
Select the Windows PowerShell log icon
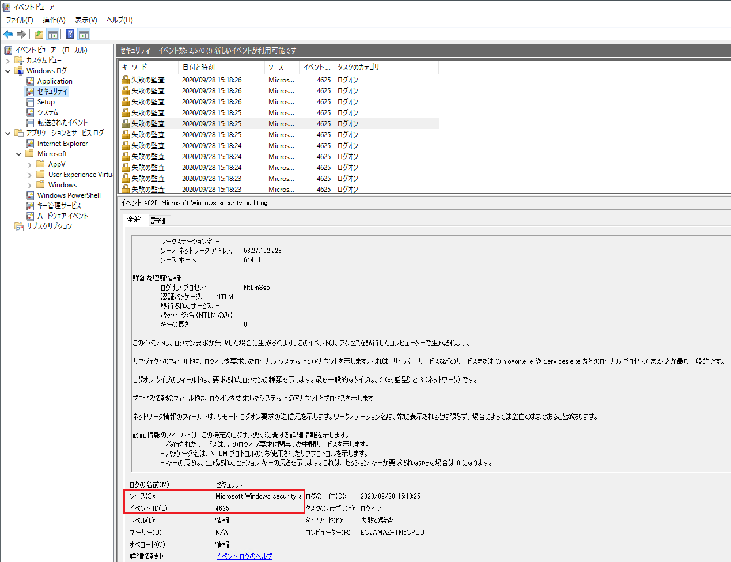click(x=30, y=195)
